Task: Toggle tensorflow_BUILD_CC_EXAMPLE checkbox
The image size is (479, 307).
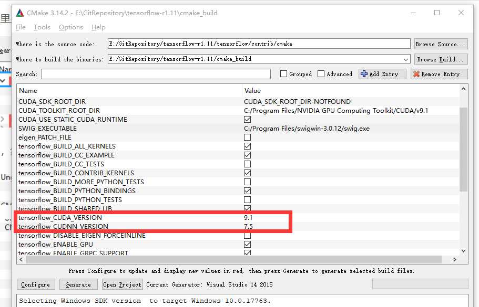Action: pyautogui.click(x=248, y=155)
